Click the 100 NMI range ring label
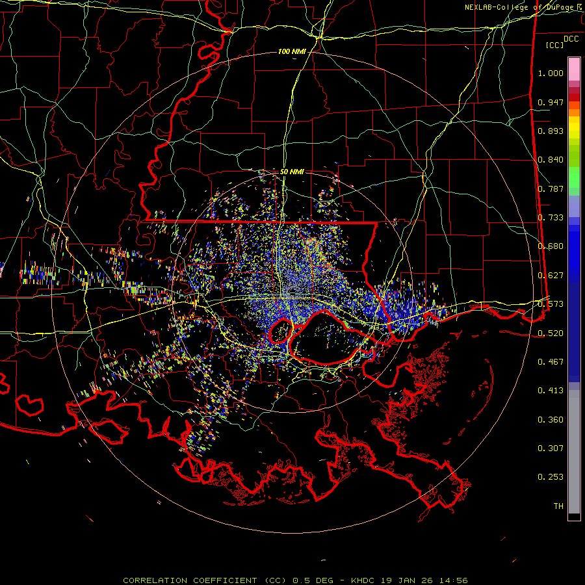Image resolution: width=585 pixels, height=585 pixels. pos(292,51)
